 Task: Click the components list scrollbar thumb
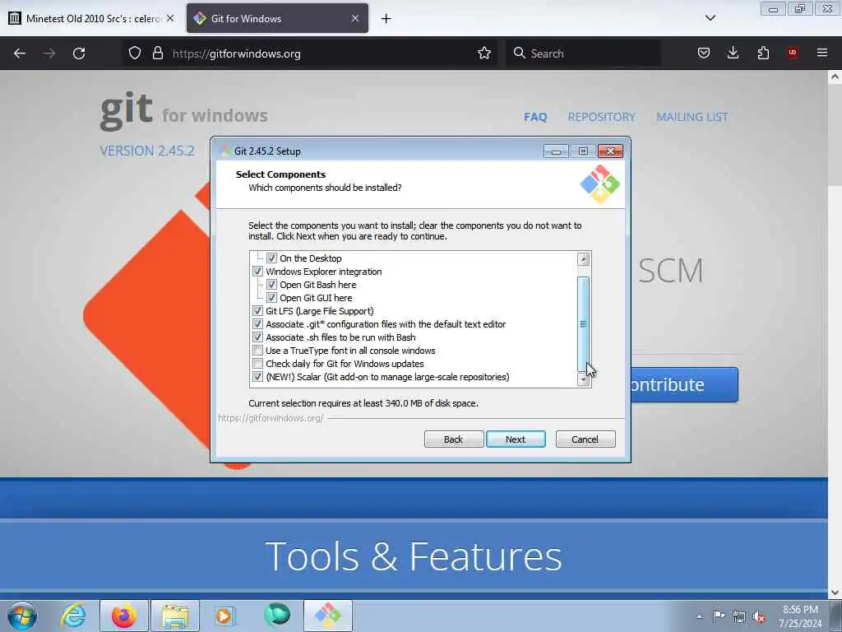coord(583,323)
